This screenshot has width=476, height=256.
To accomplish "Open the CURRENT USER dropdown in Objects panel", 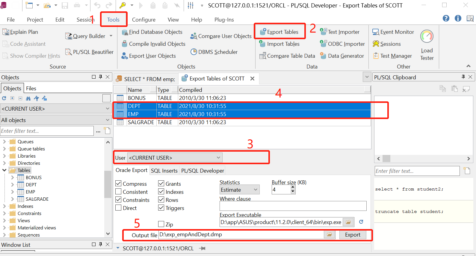I will click(56, 109).
